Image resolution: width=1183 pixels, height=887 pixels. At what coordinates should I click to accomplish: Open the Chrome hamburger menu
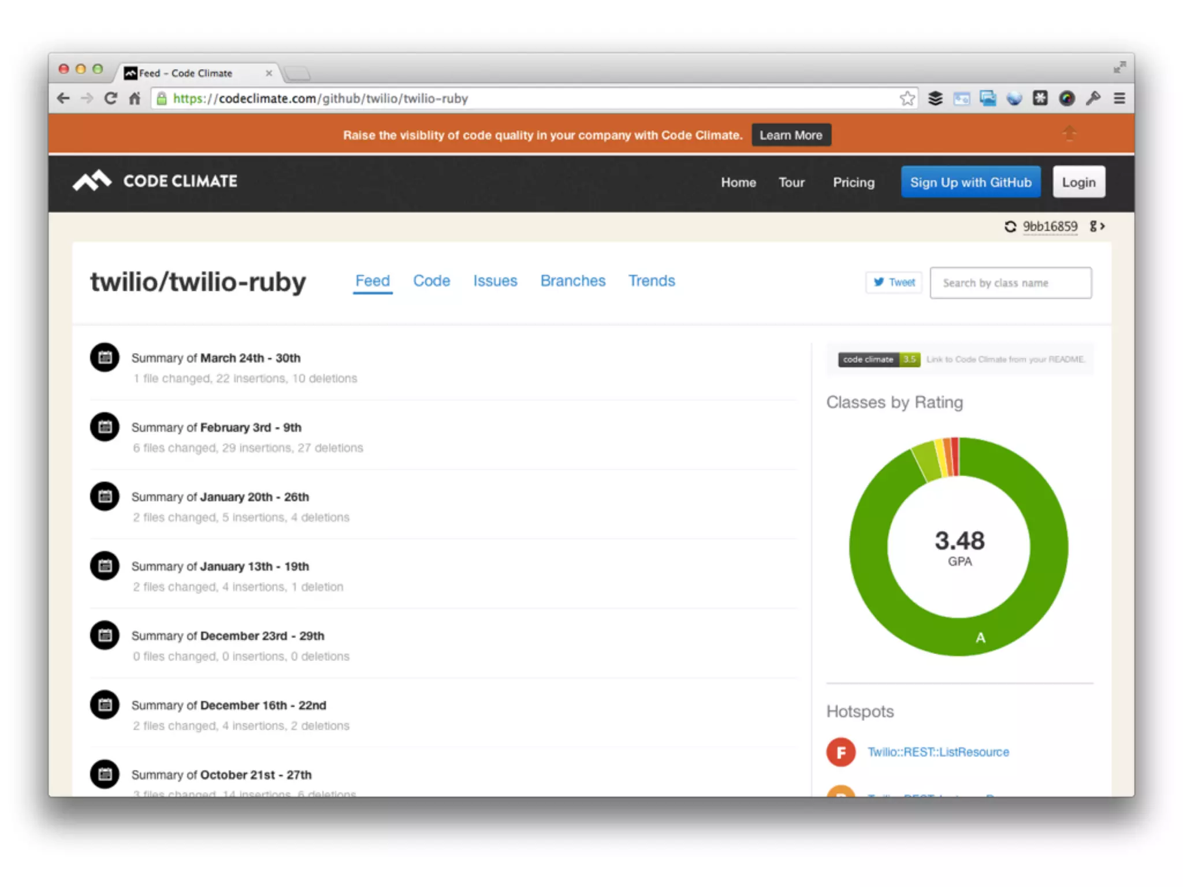coord(1119,99)
